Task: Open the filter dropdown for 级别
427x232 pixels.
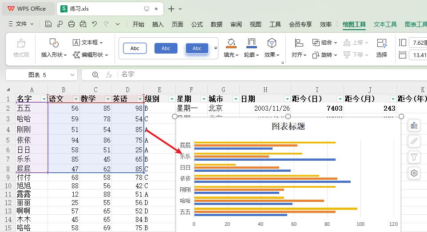Action: (172, 99)
